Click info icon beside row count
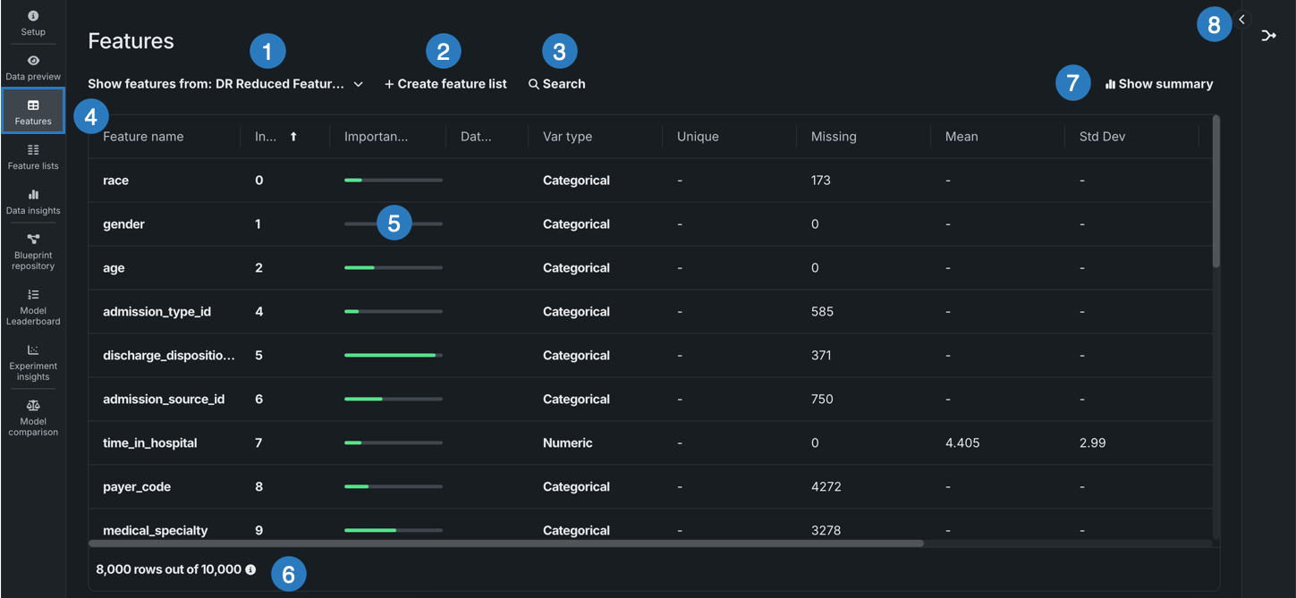1296x598 pixels. [x=250, y=569]
